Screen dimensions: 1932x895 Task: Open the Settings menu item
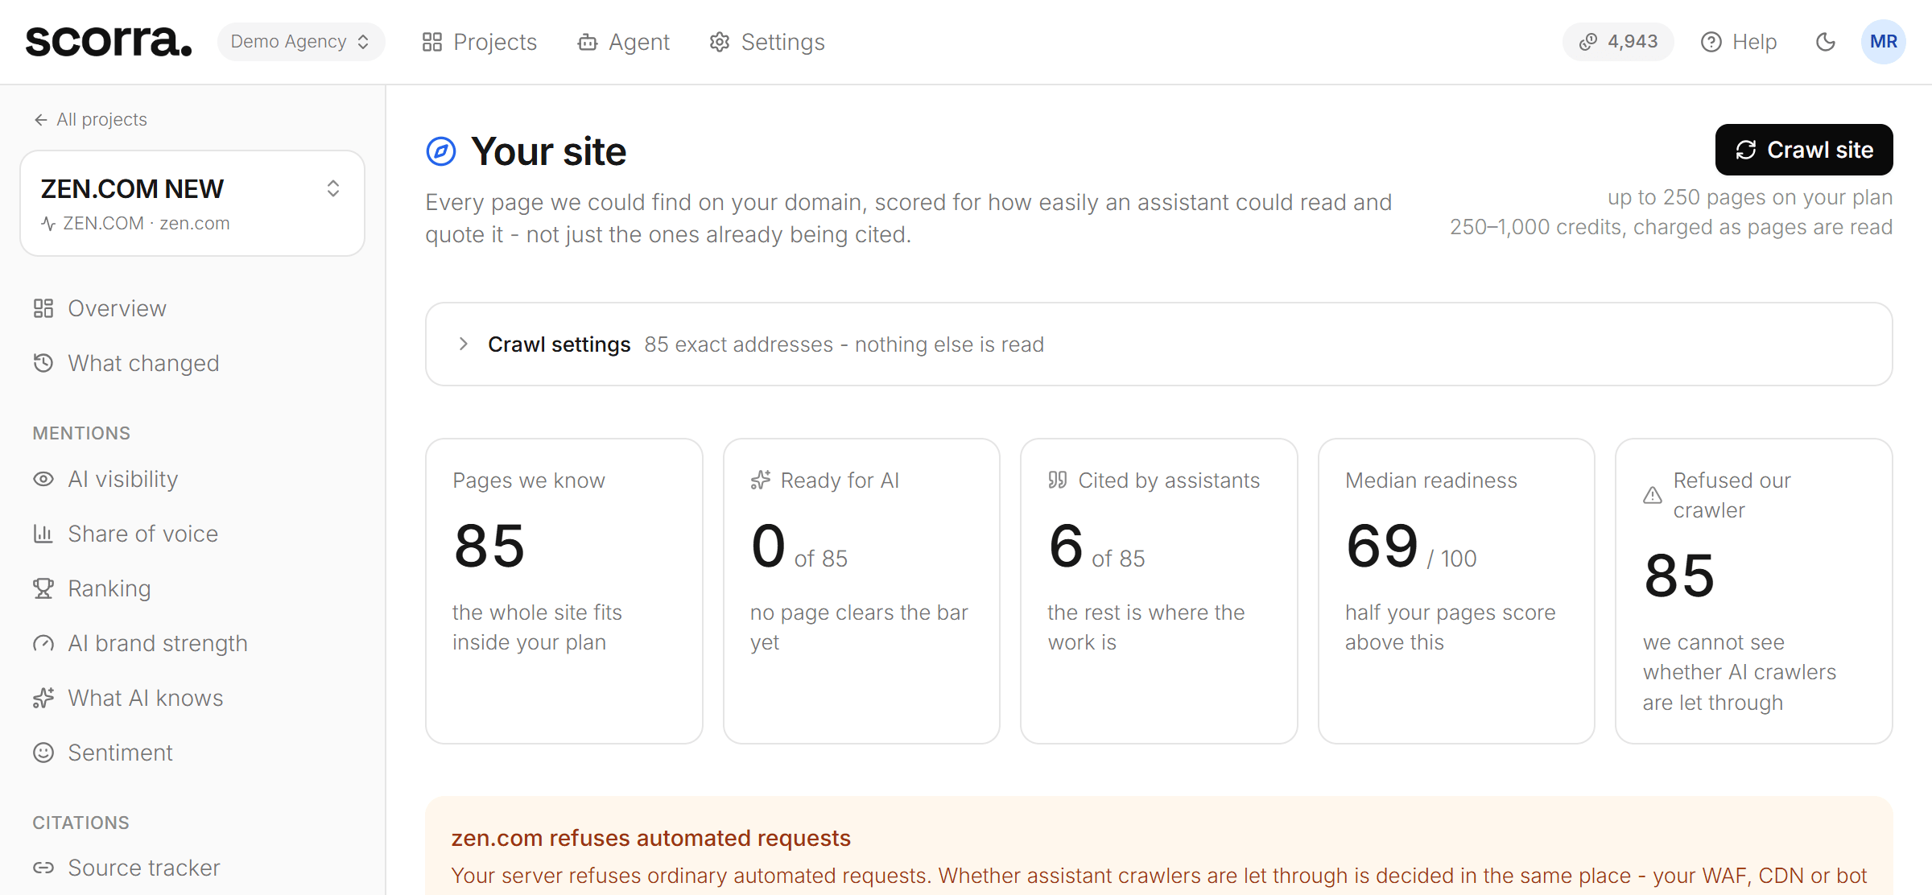pos(767,42)
